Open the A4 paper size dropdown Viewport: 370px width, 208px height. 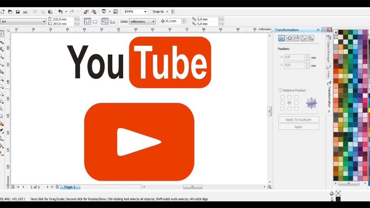click(44, 21)
